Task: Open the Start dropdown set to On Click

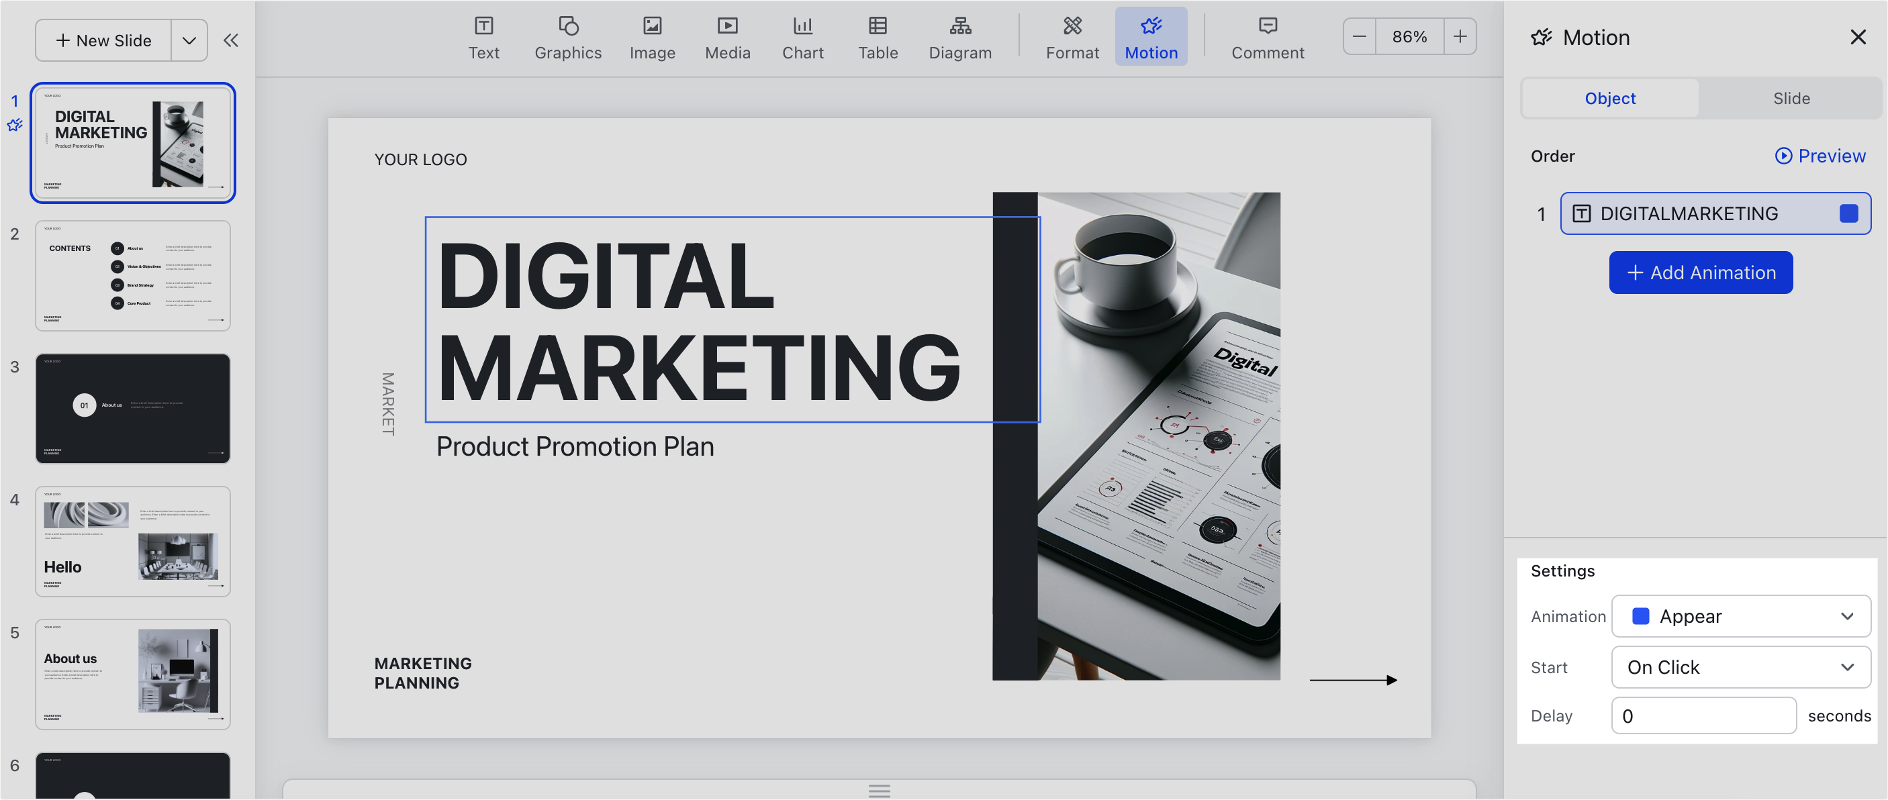Action: [1741, 666]
